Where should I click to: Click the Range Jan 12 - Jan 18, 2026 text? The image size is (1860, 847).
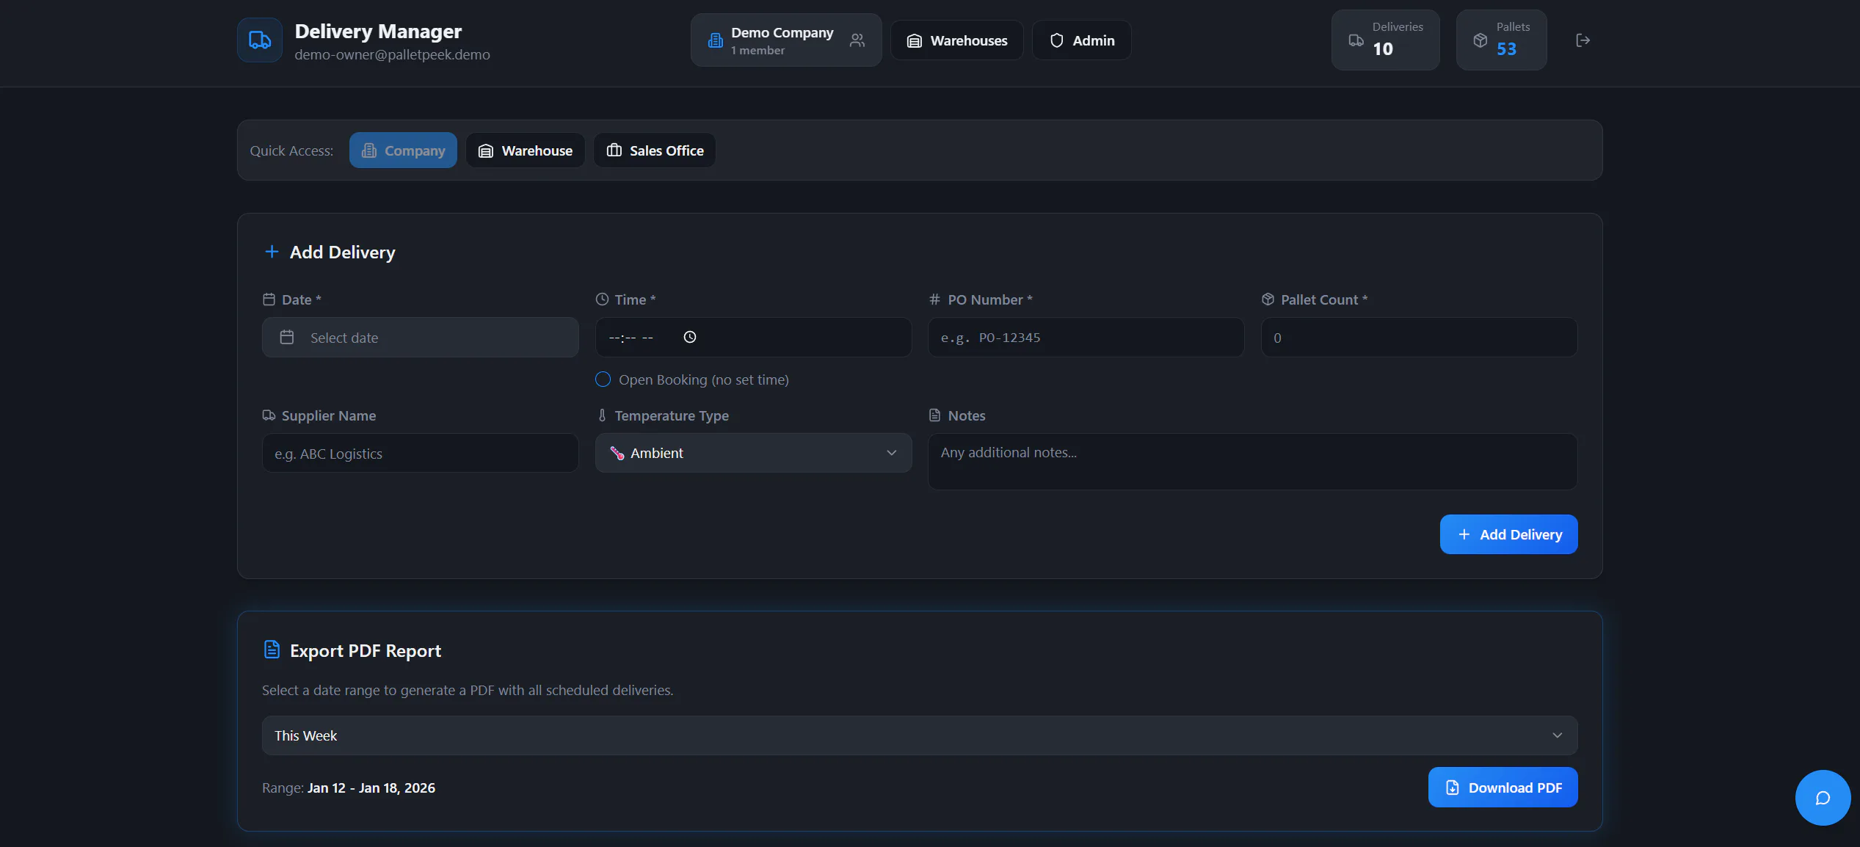pyautogui.click(x=349, y=788)
